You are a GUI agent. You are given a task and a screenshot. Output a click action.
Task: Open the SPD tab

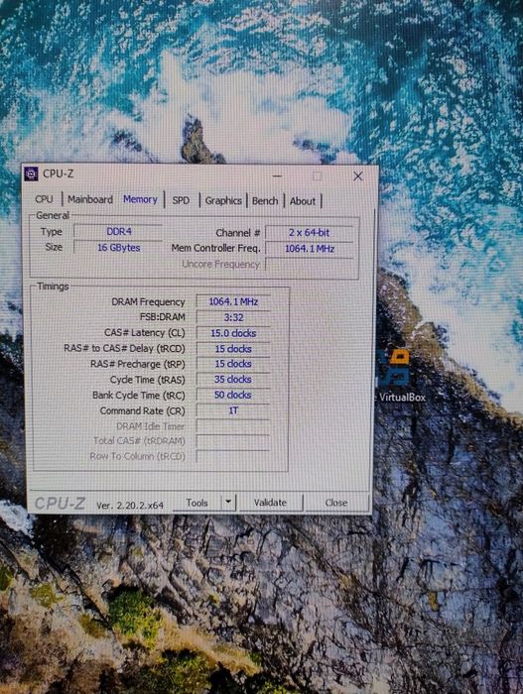[x=181, y=200]
